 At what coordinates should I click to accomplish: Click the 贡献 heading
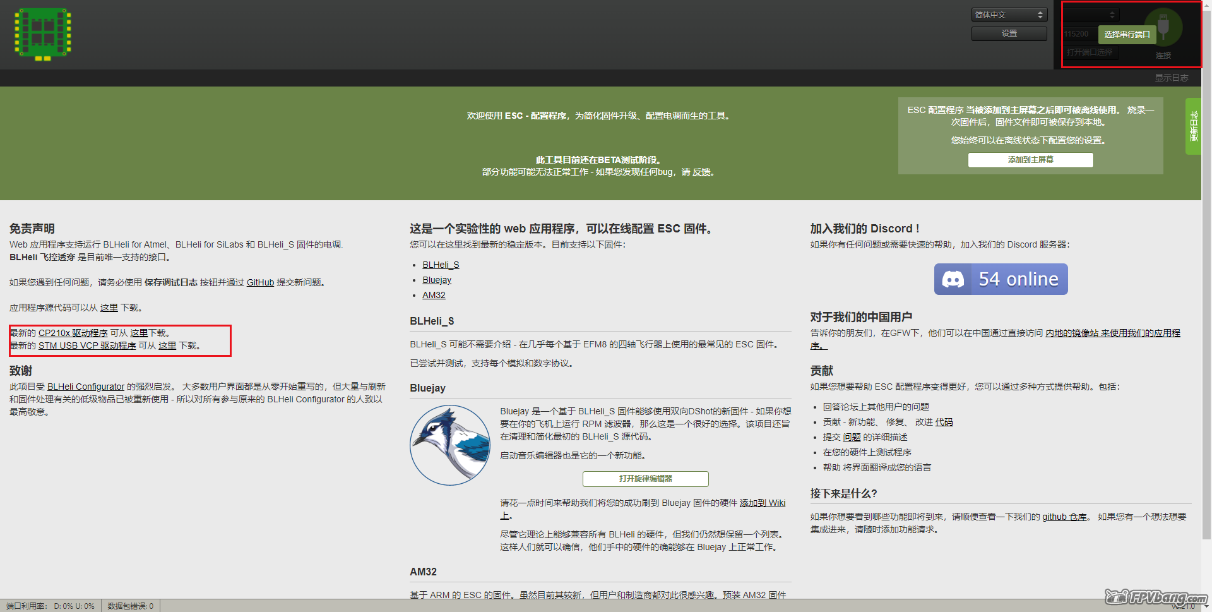click(x=822, y=371)
